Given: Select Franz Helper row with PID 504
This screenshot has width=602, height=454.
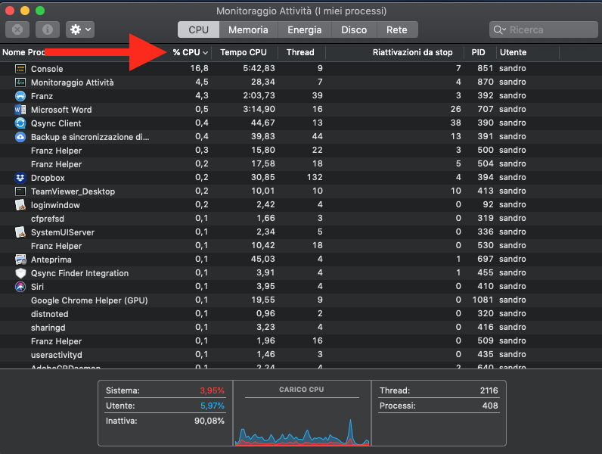Looking at the screenshot, I should (301, 164).
